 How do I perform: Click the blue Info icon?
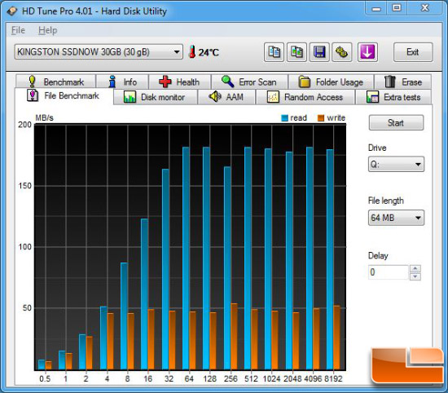[x=112, y=82]
